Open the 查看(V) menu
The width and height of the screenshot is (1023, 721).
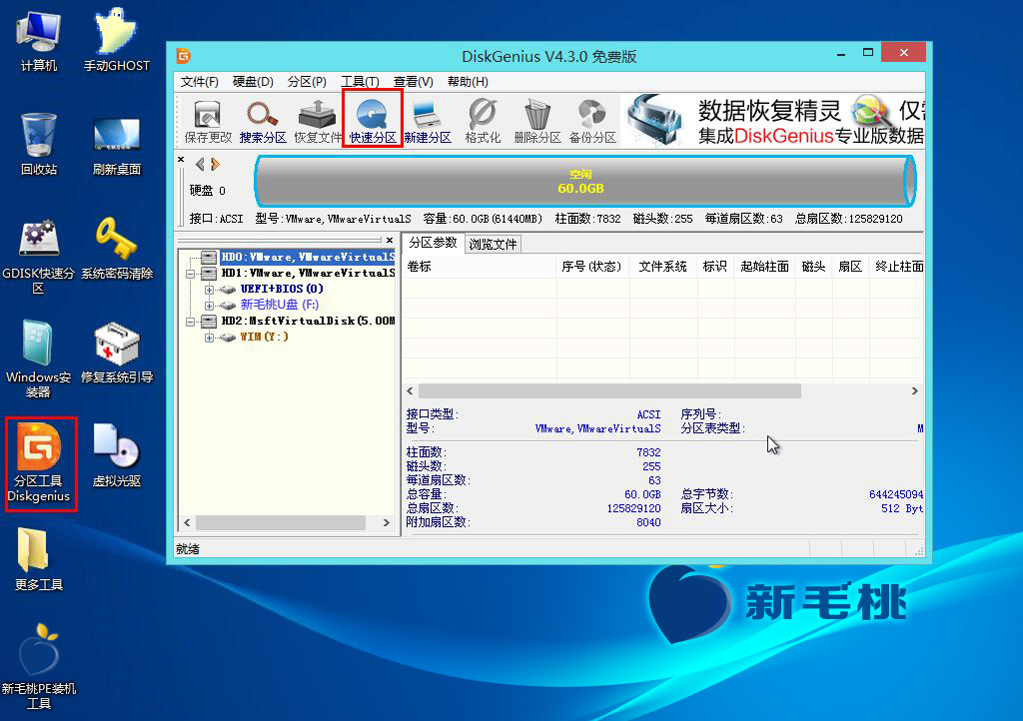click(413, 82)
